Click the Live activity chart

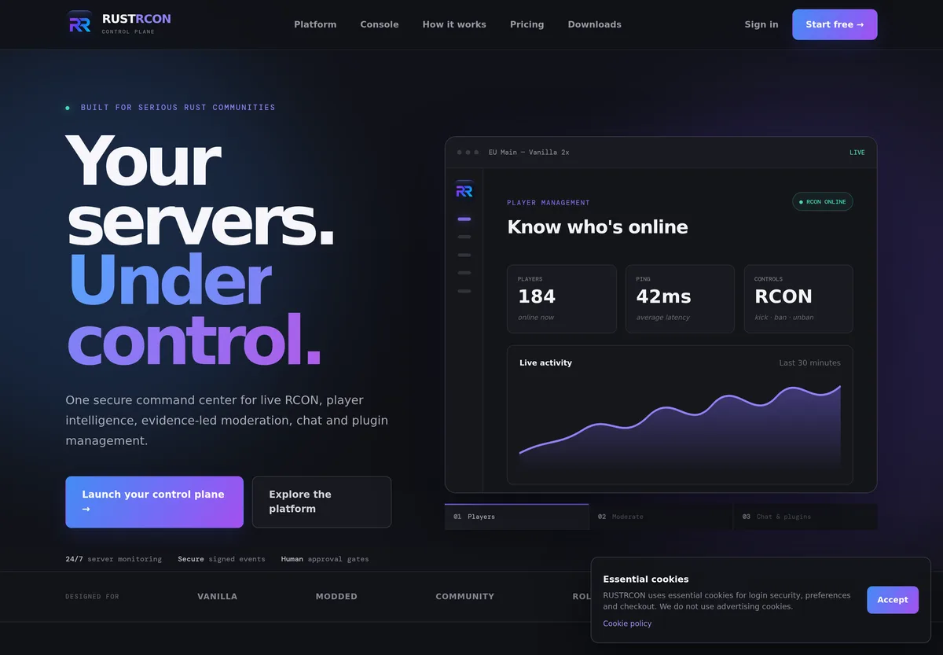coord(680,415)
